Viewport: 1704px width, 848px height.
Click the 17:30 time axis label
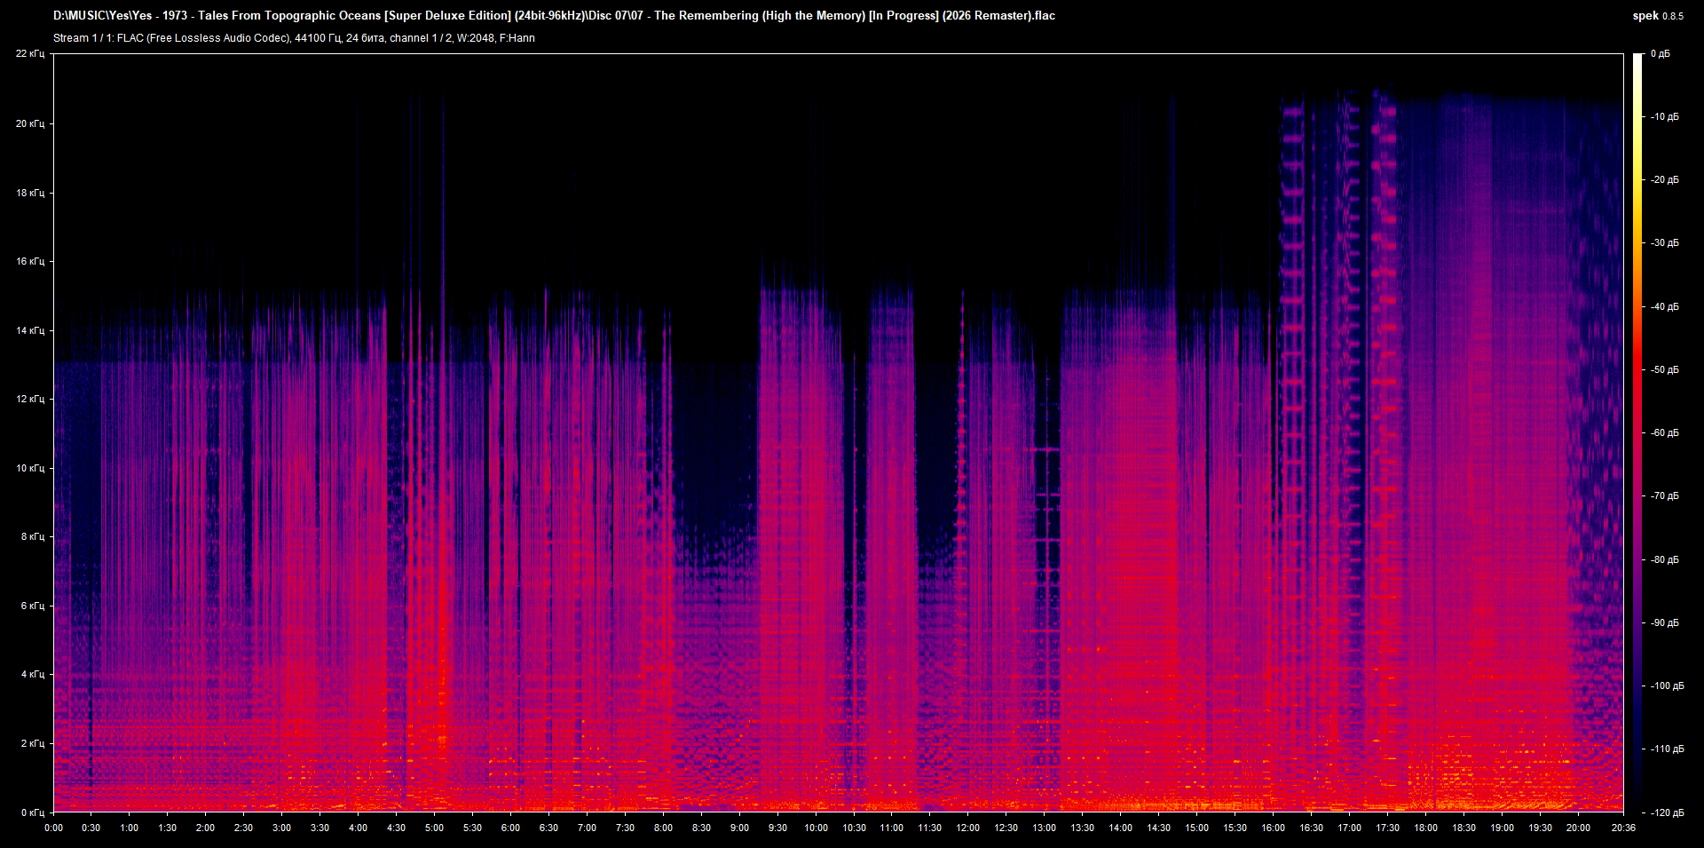point(1387,828)
